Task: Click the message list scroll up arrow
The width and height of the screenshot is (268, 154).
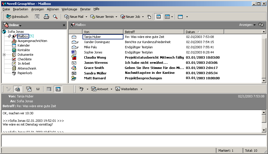Action: [264, 32]
